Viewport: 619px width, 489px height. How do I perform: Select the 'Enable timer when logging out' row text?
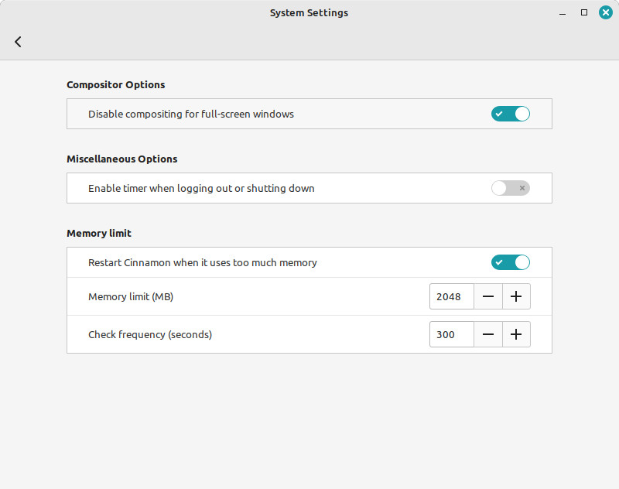point(200,188)
